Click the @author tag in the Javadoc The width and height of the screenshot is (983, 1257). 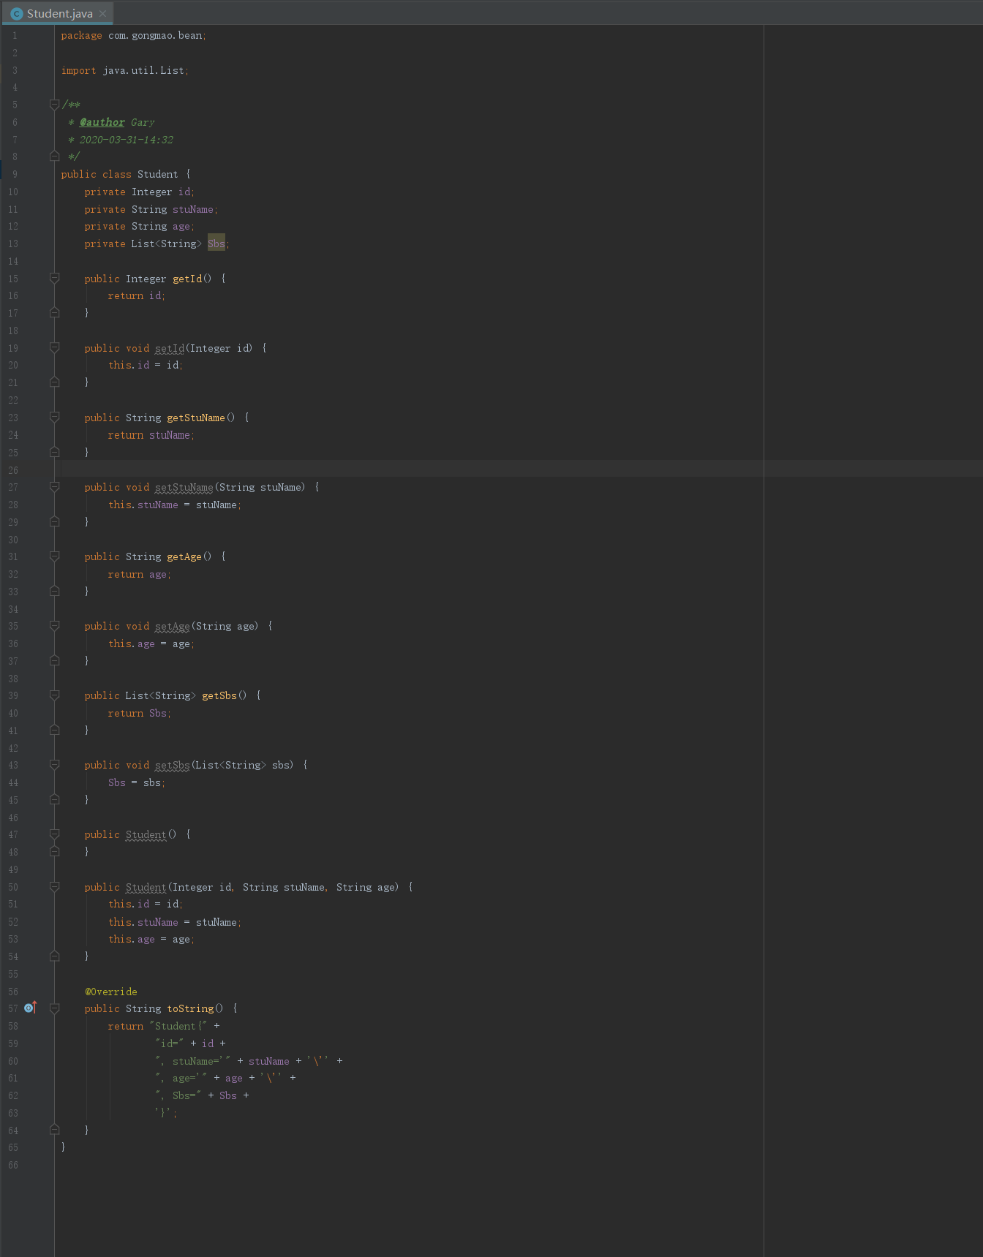(x=102, y=122)
